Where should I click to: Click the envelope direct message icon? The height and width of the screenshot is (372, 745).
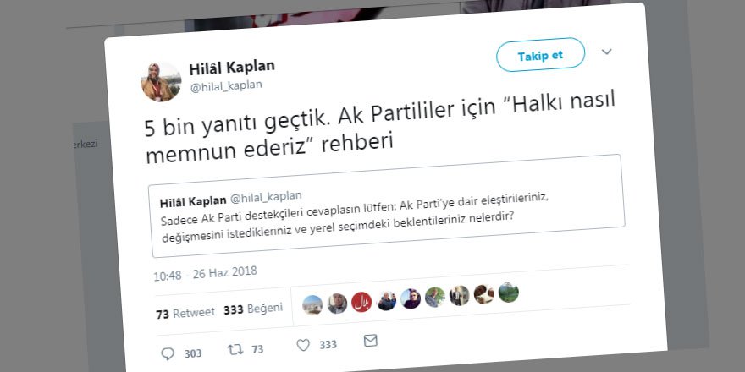tap(371, 341)
